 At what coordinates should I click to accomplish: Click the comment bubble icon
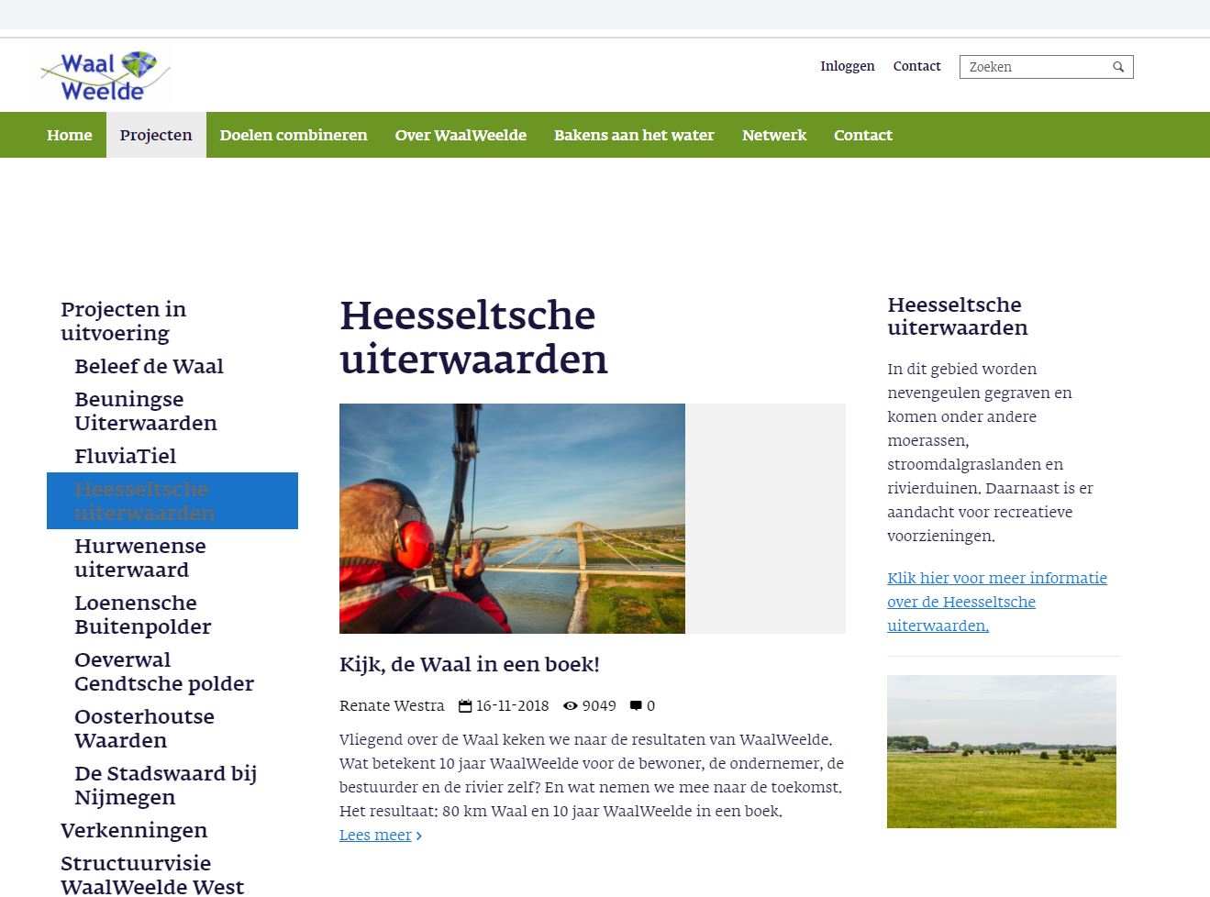[x=636, y=706]
